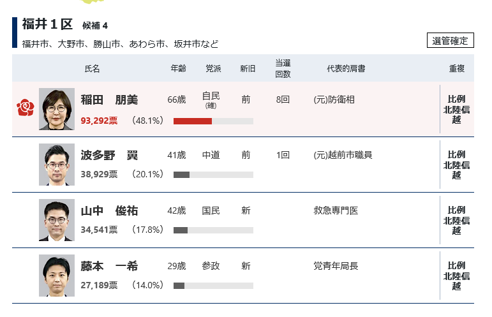Click 藤本一希's vote share bar
Screen dimensions: 492x317
pos(179,286)
